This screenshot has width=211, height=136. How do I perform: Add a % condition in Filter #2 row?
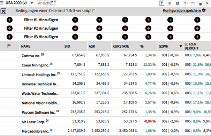pos(148,28)
